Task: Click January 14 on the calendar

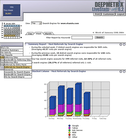Action: coord(12,32)
